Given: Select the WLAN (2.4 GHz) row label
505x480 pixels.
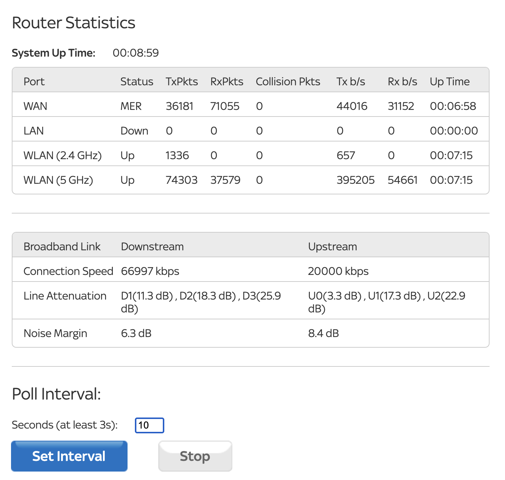Looking at the screenshot, I should click(x=62, y=155).
